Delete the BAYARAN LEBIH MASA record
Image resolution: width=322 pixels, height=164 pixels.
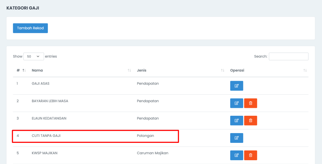251,103
